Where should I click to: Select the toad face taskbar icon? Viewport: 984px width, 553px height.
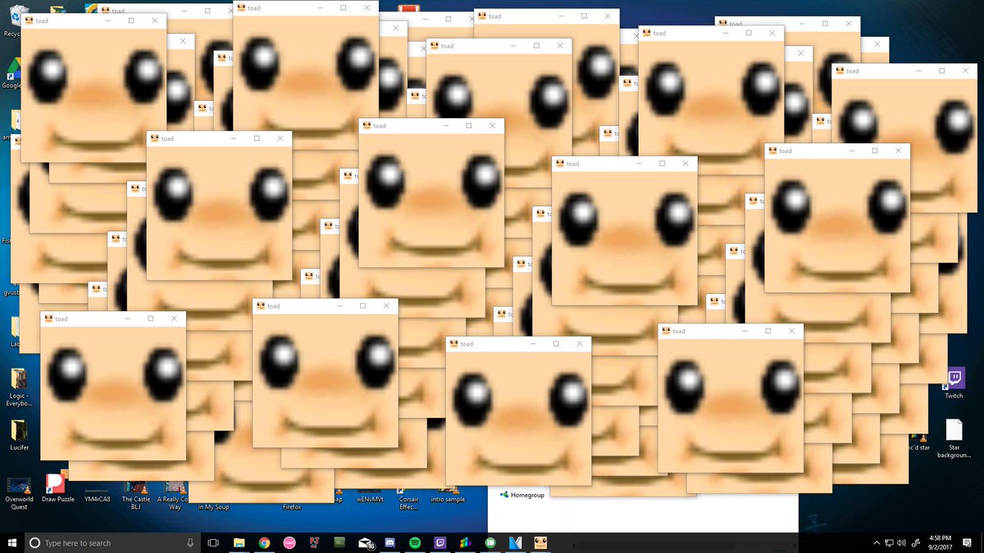click(541, 542)
